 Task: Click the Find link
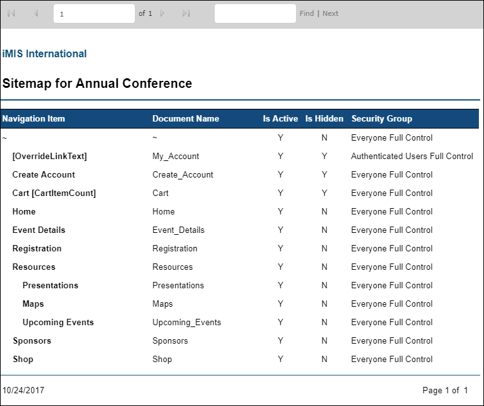pos(306,13)
